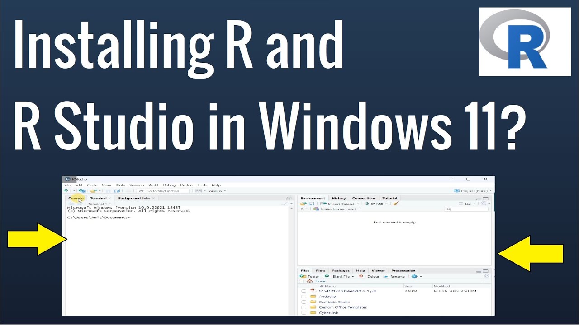Viewport: 579px width, 325px height.
Task: Open the R language dropdown in Environment pane
Action: click(304, 209)
